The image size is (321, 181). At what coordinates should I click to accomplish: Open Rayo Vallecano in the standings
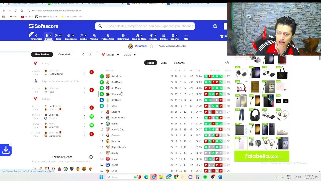119,147
